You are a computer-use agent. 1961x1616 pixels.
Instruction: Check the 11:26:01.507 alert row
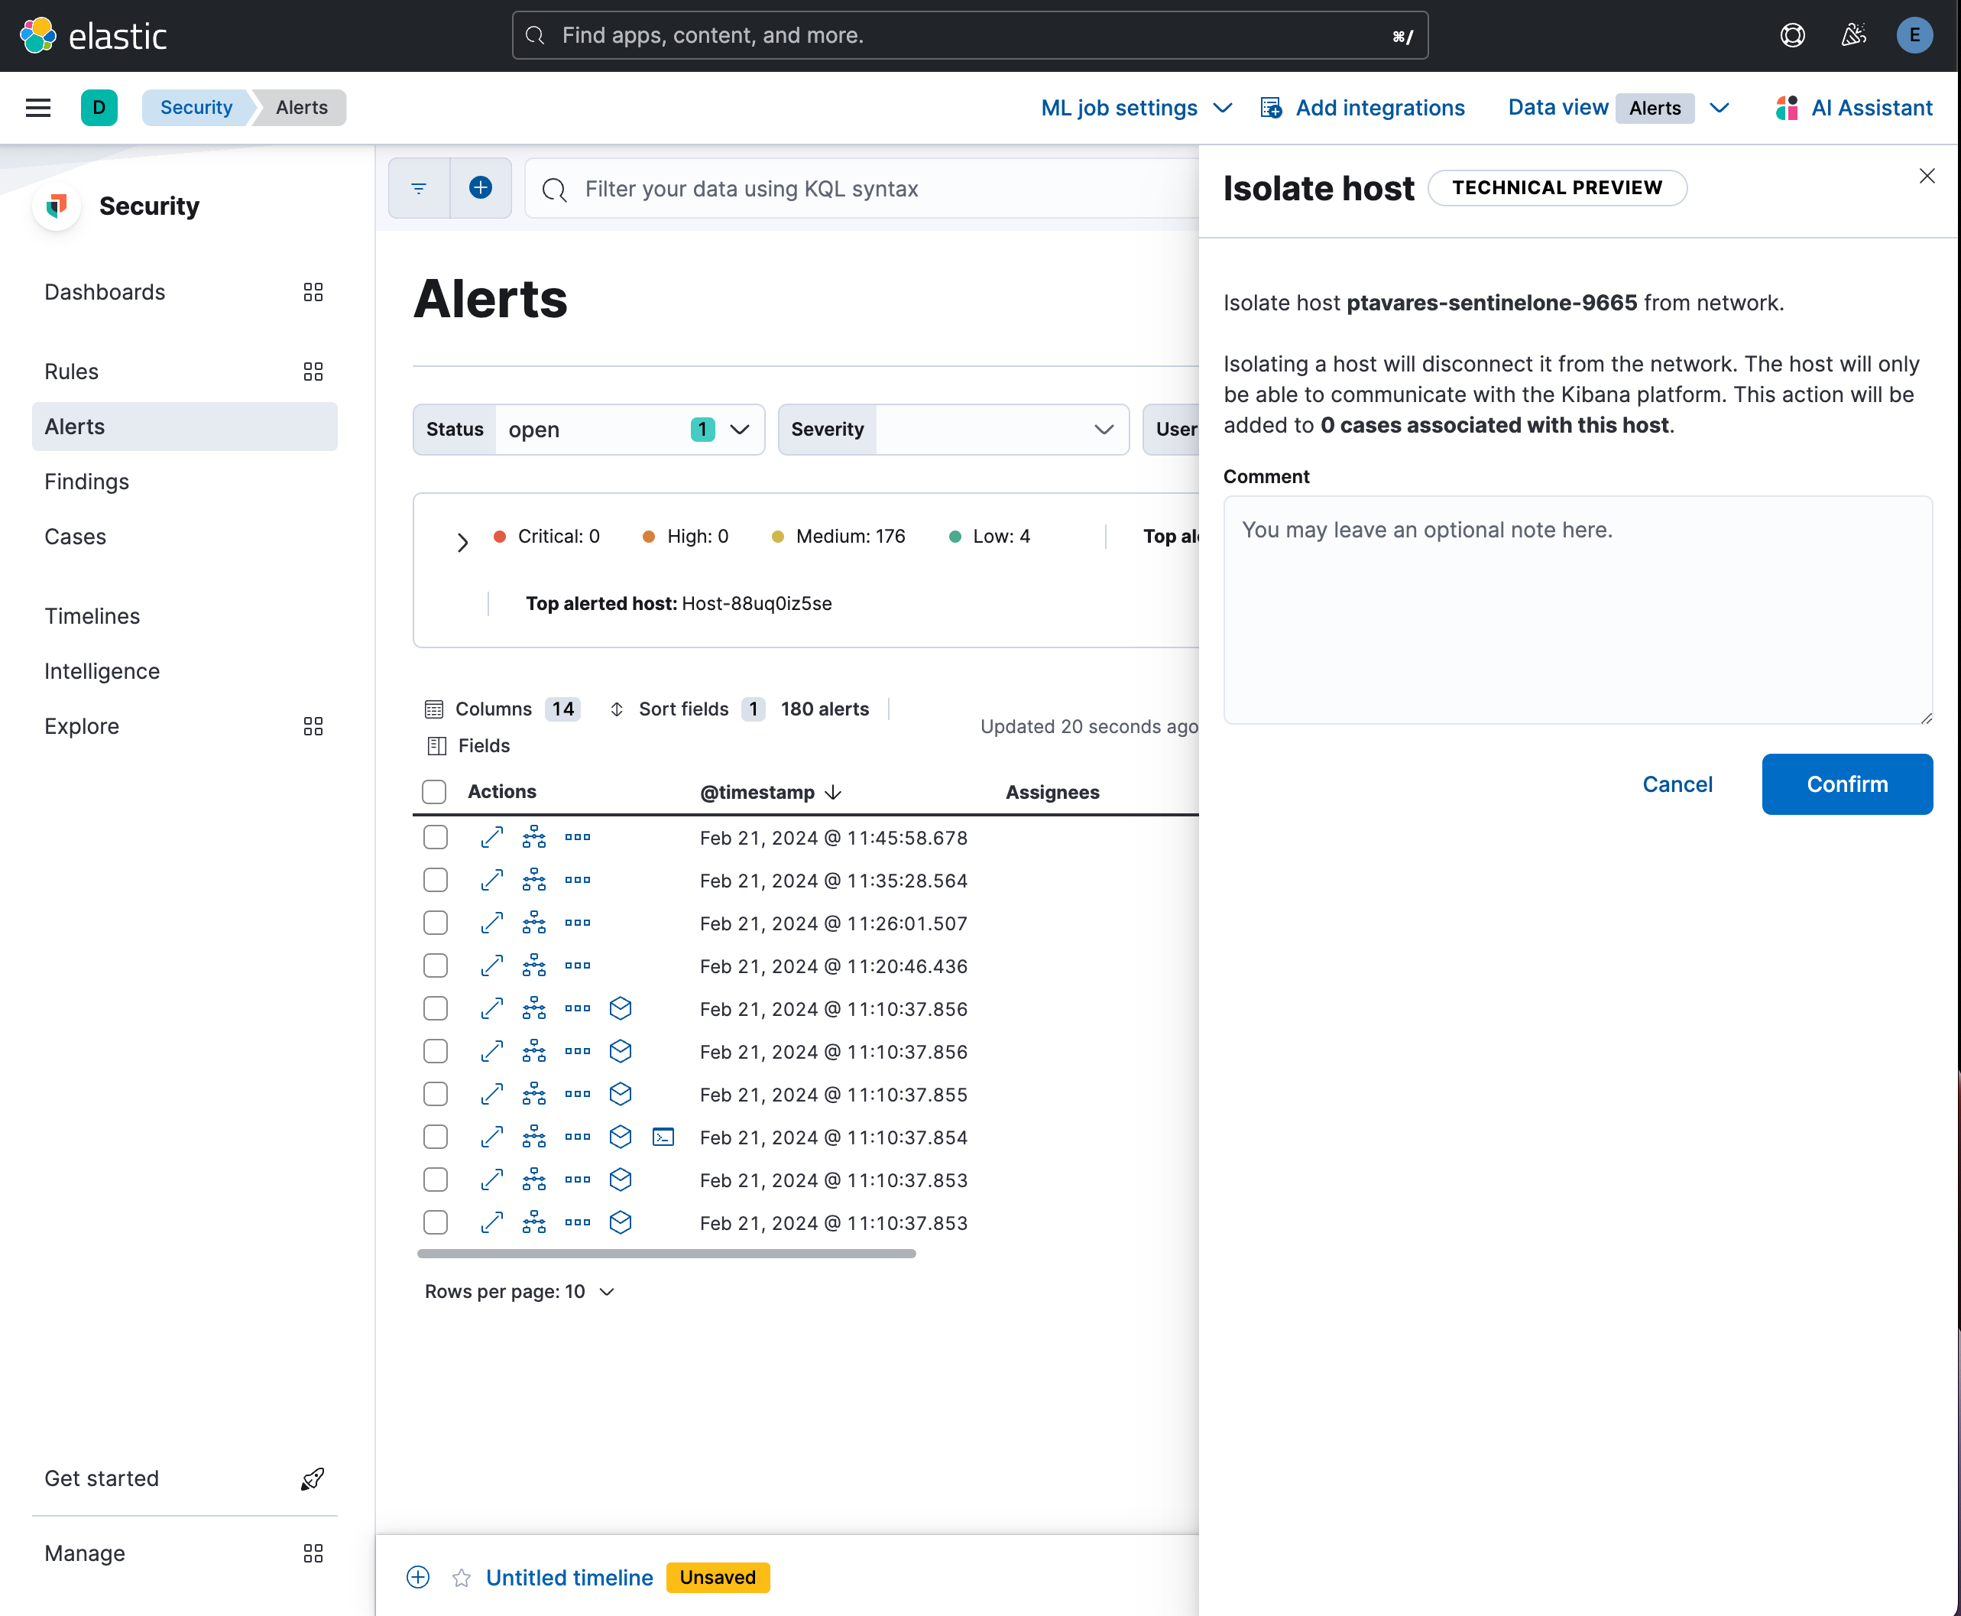point(435,923)
